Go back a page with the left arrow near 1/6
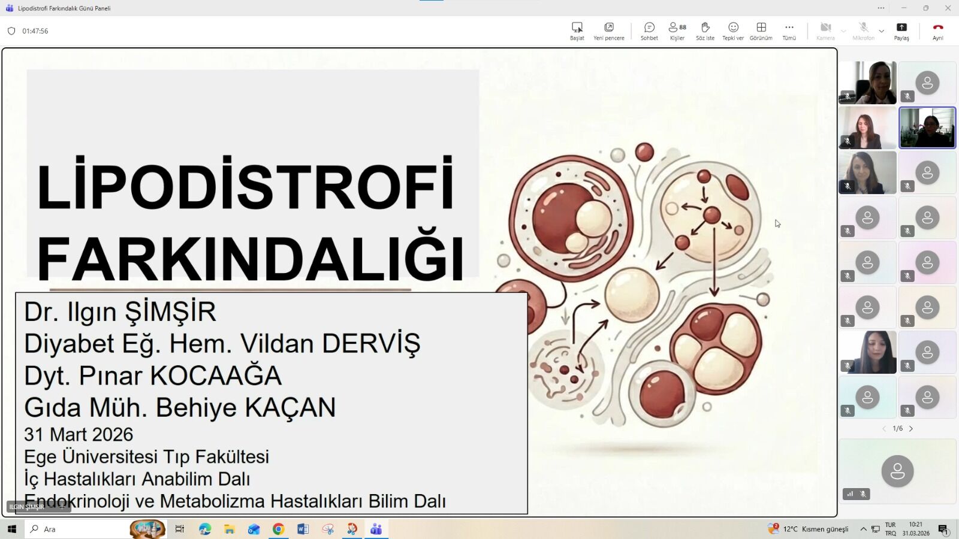The height and width of the screenshot is (539, 959). pyautogui.click(x=885, y=429)
